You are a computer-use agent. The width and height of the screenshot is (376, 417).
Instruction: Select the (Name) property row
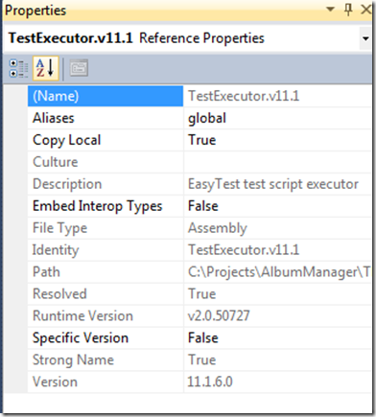tap(200, 96)
